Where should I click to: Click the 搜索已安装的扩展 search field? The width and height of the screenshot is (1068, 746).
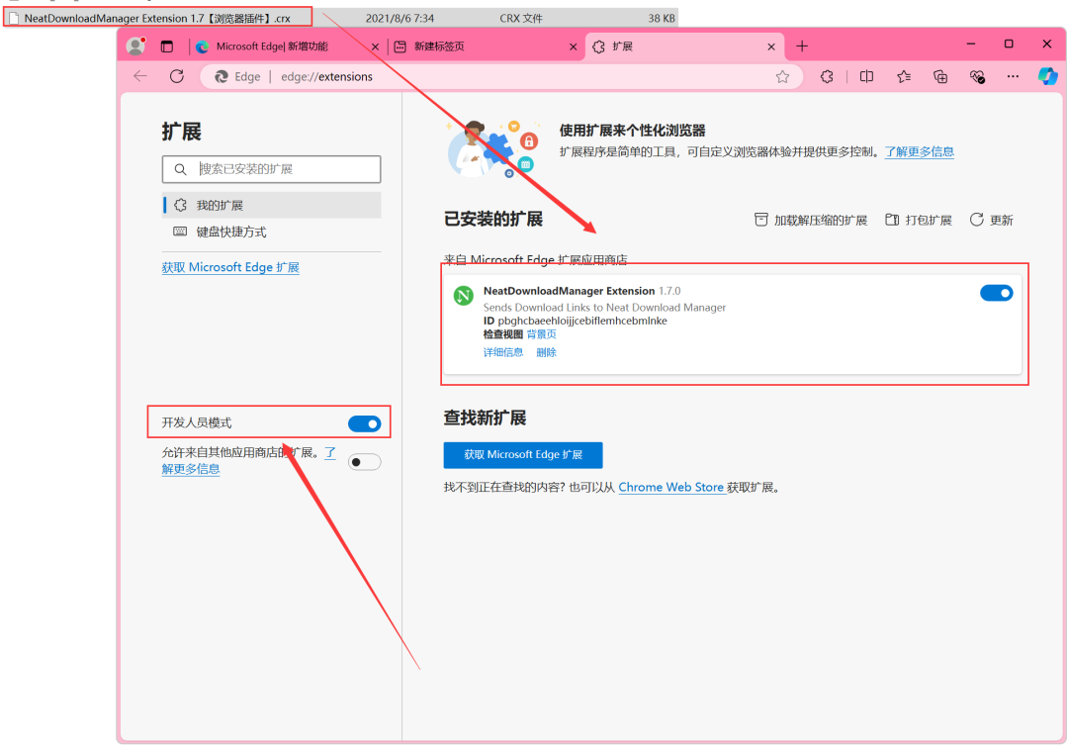click(272, 169)
